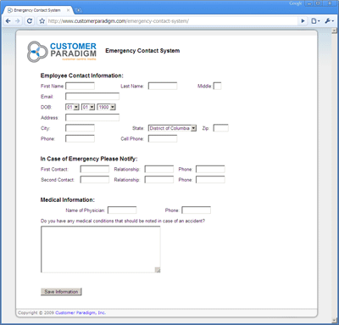Screen dimensions: 339x325
Task: Click the First Contact name field
Action: point(95,169)
